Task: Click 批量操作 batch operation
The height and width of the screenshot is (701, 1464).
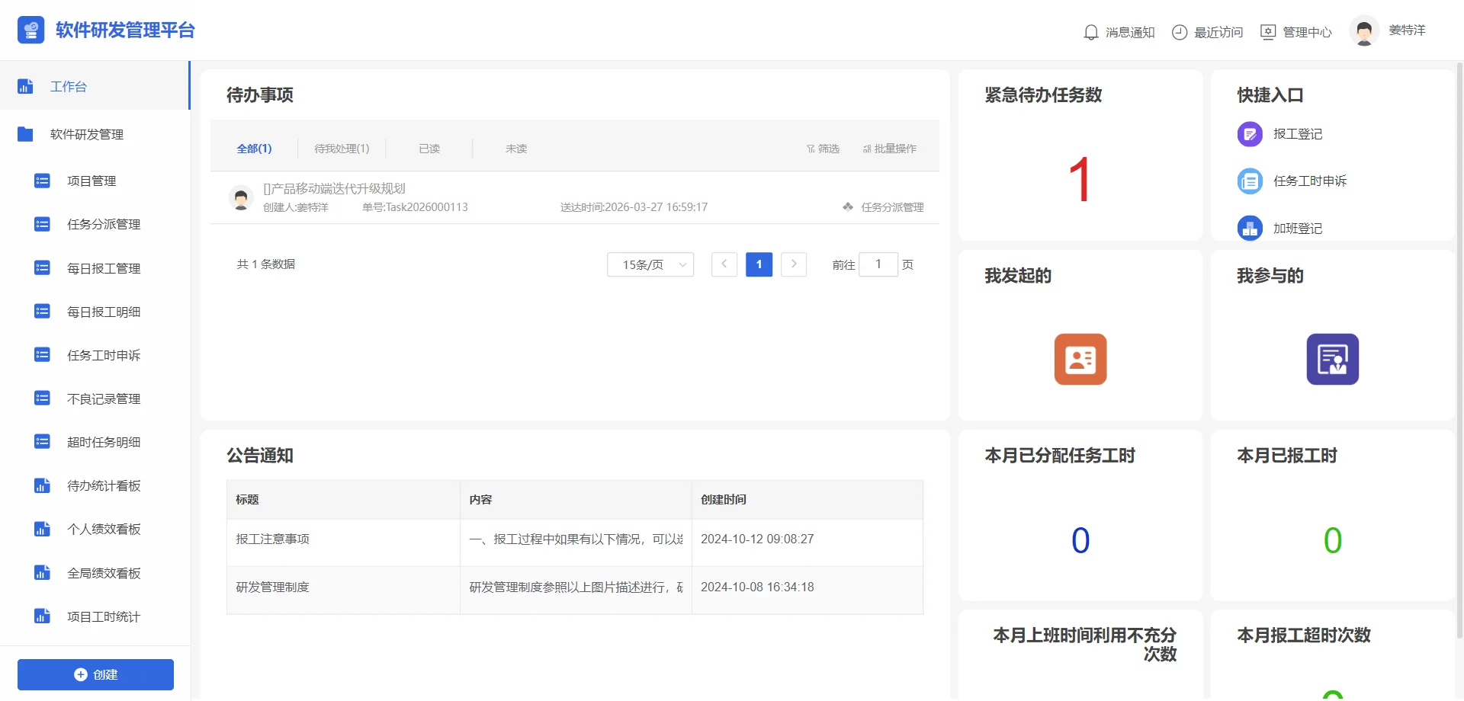Action: [x=889, y=149]
